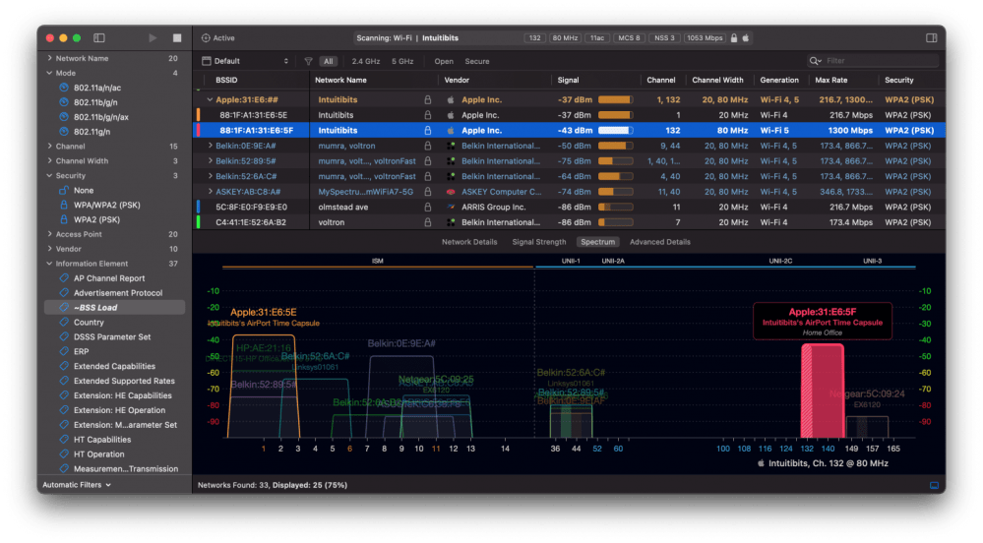This screenshot has width=983, height=543.
Task: Expand the Channel filter group
Action: point(49,147)
